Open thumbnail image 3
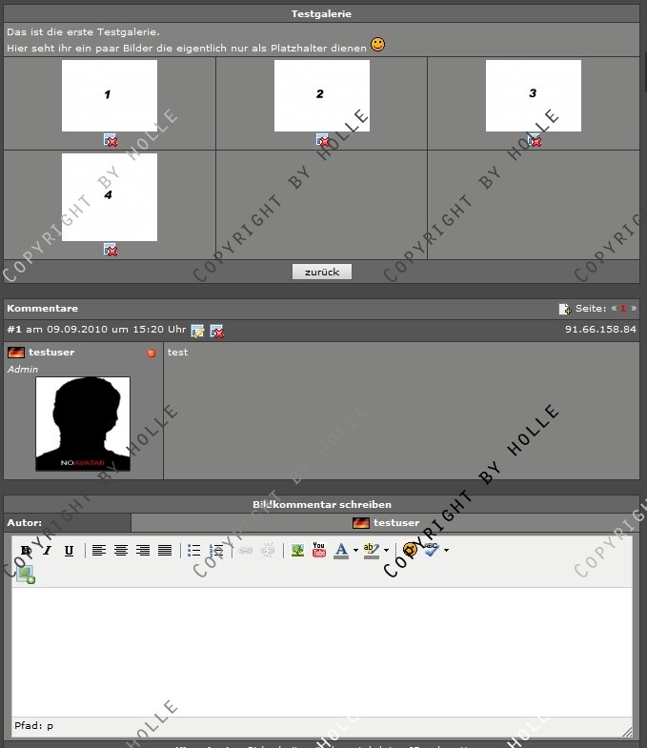Viewport: 647px width, 748px height. point(533,95)
